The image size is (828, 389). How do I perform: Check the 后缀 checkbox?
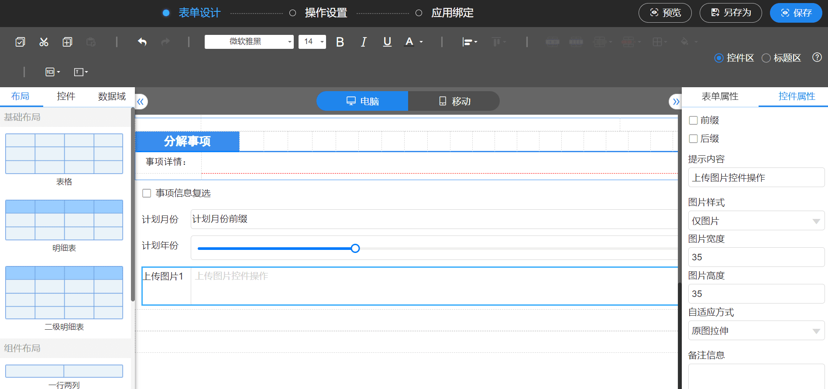tap(693, 139)
